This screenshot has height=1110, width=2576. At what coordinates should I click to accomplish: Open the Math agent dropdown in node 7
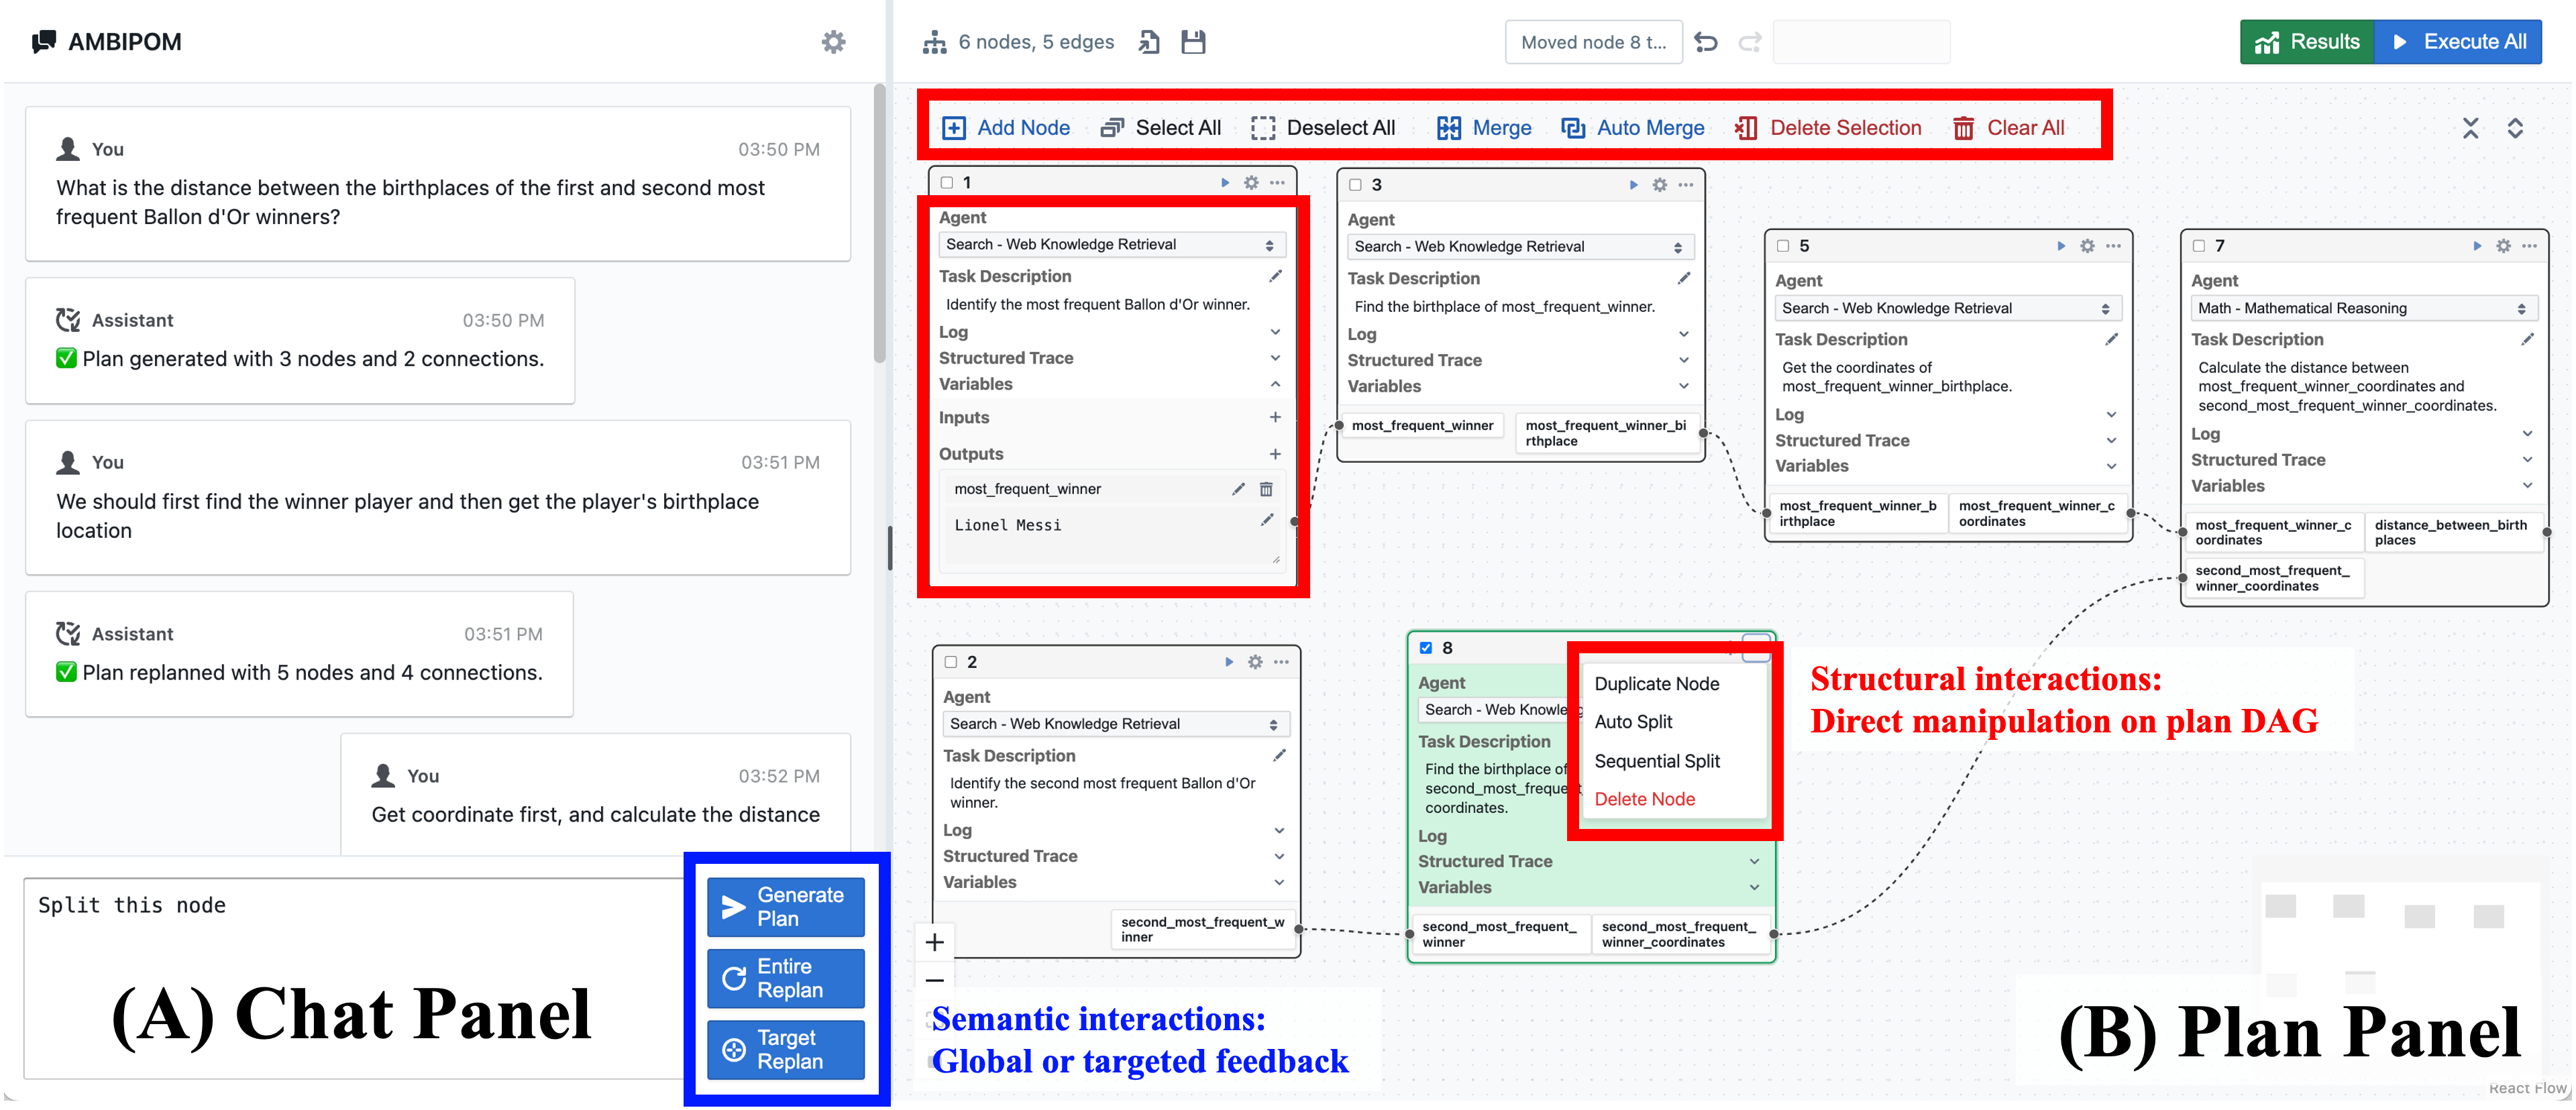tap(2363, 309)
